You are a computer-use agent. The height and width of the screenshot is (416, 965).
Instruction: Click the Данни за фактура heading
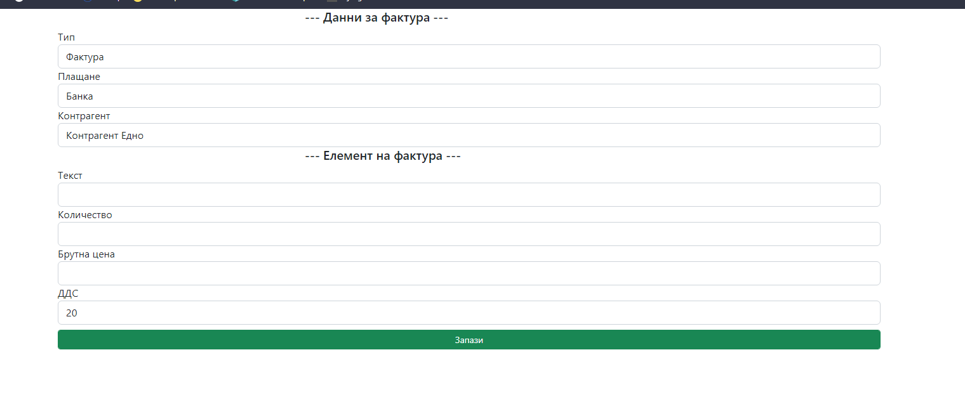pyautogui.click(x=376, y=17)
